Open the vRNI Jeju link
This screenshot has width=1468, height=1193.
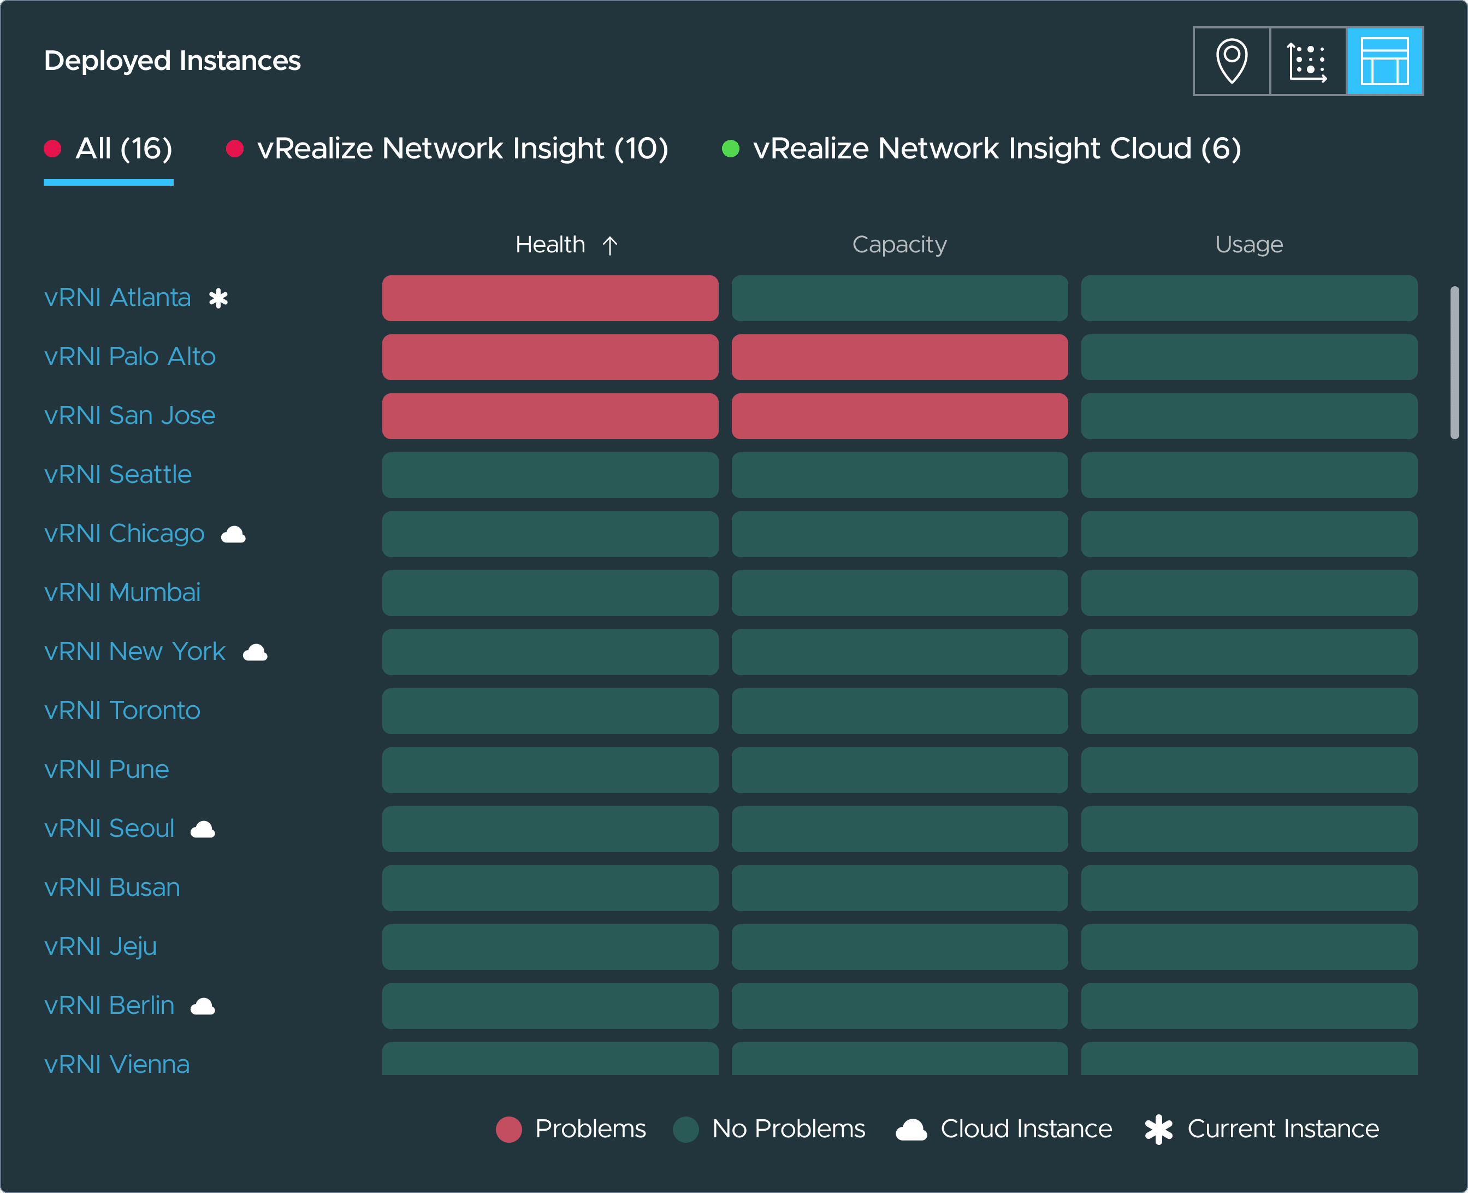pyautogui.click(x=100, y=947)
